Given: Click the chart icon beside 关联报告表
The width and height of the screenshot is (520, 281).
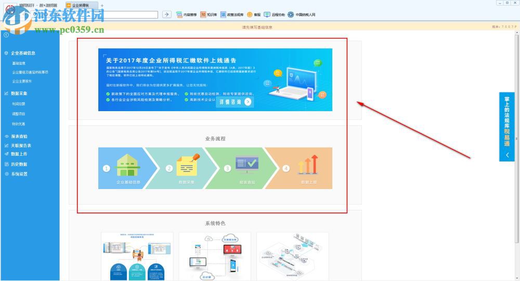Looking at the screenshot, I should [x=6, y=145].
